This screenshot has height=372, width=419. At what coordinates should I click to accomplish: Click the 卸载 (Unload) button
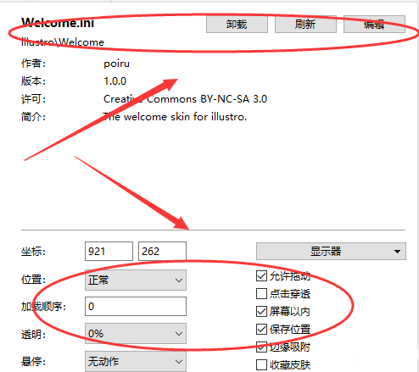pos(237,25)
